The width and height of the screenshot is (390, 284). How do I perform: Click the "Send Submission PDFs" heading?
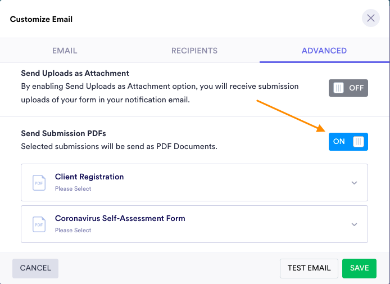point(64,133)
